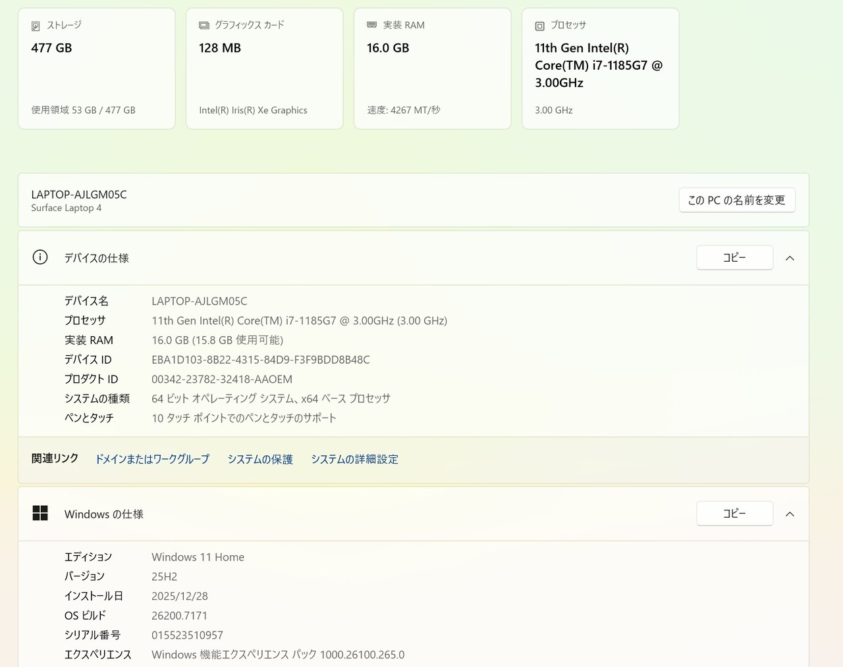Select the i7-1185G7 processor tile
This screenshot has width=843, height=667.
(x=600, y=69)
